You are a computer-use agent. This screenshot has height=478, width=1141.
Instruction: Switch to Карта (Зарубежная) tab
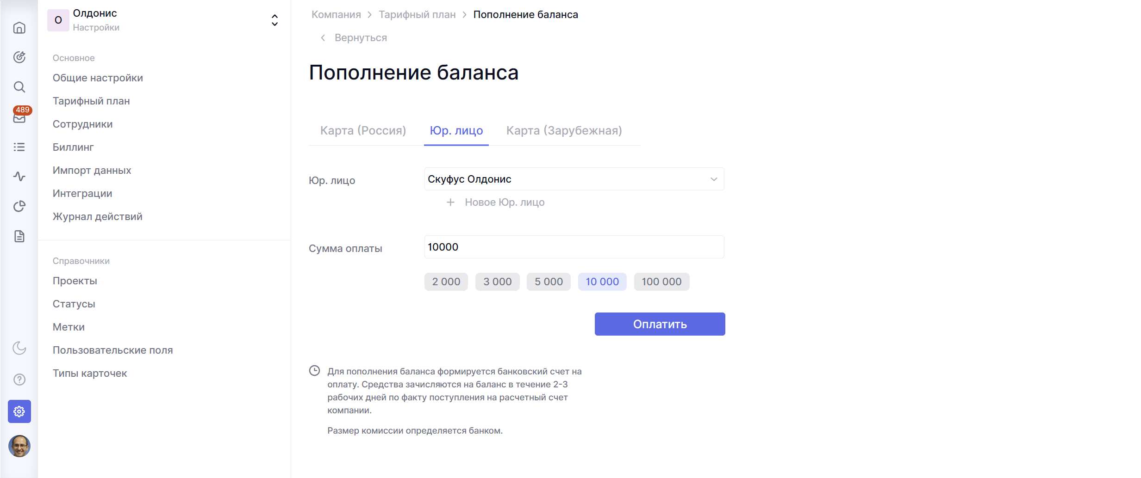point(564,130)
